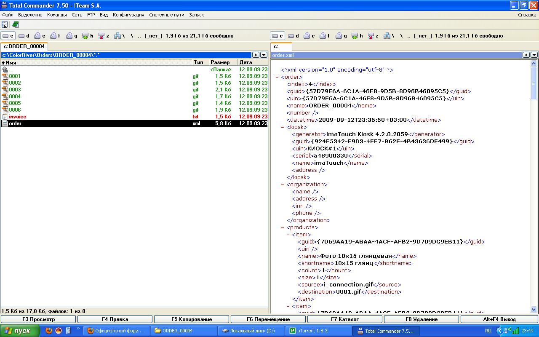Open network drive h in left panel
539x337 pixels.
coord(88,36)
